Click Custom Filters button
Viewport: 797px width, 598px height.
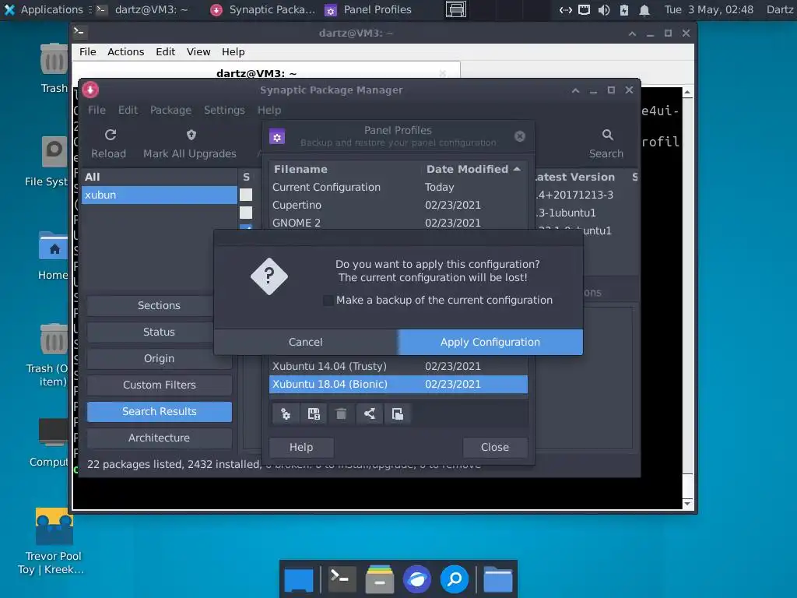point(159,385)
